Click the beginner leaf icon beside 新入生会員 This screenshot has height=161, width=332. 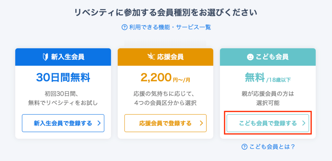click(x=45, y=57)
